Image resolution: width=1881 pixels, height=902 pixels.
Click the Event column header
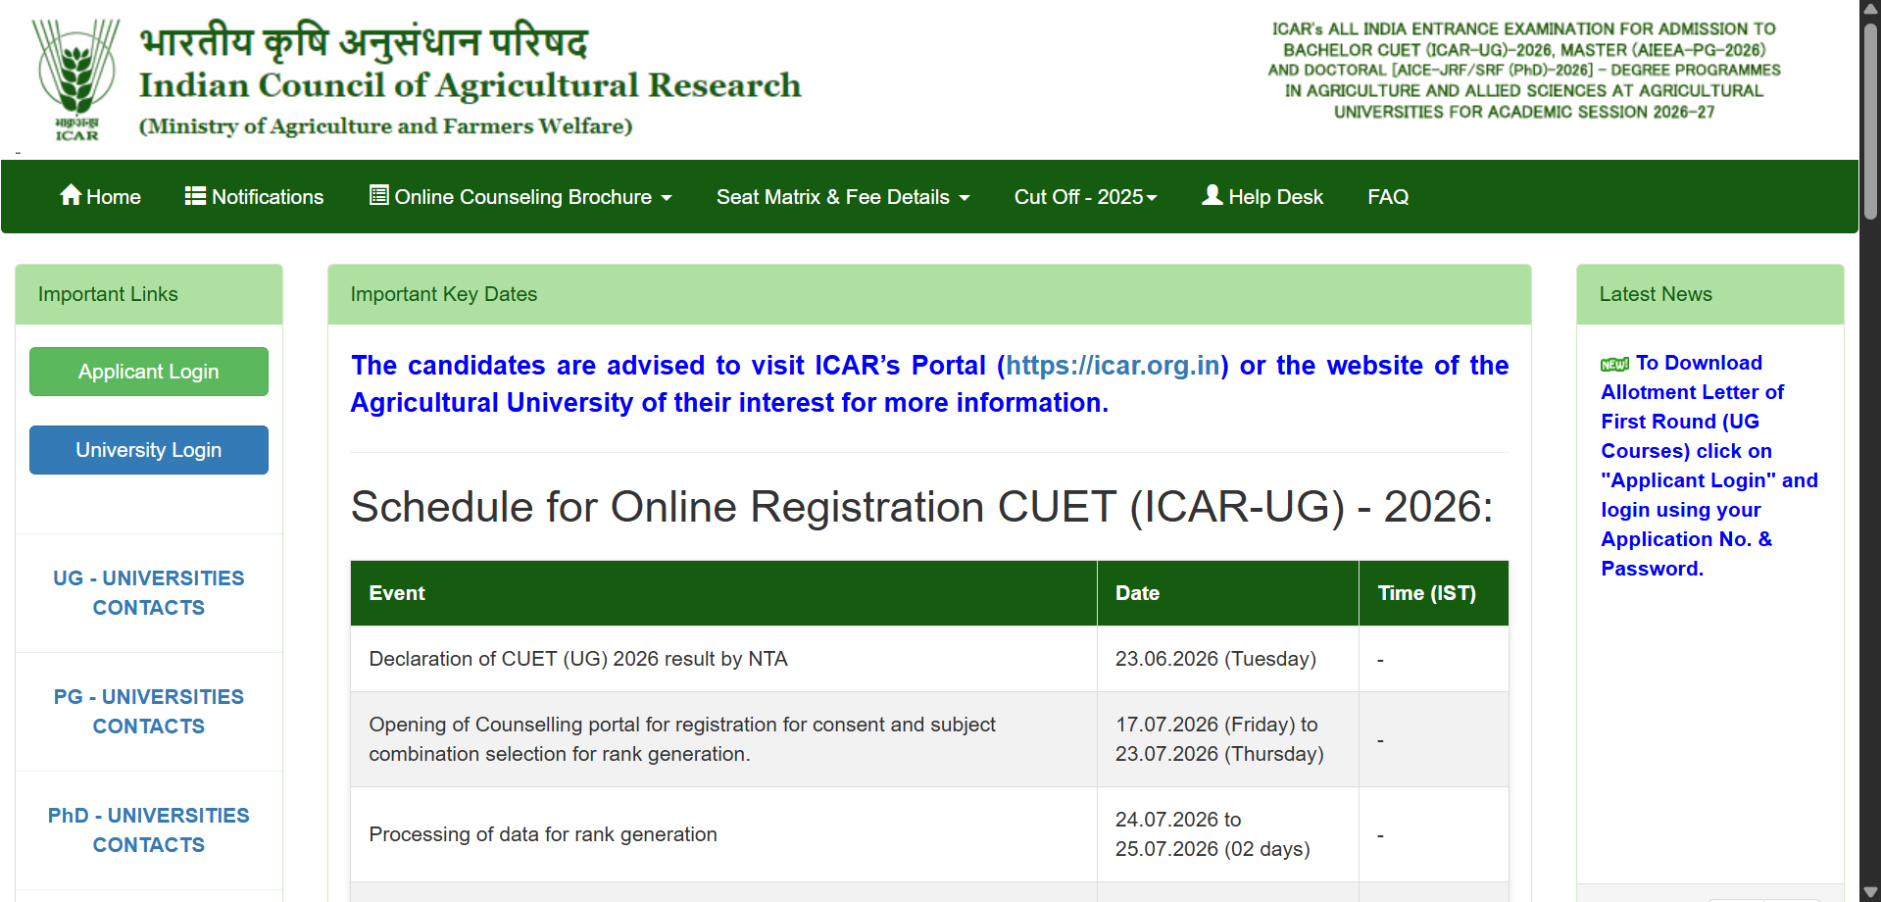pyautogui.click(x=723, y=593)
